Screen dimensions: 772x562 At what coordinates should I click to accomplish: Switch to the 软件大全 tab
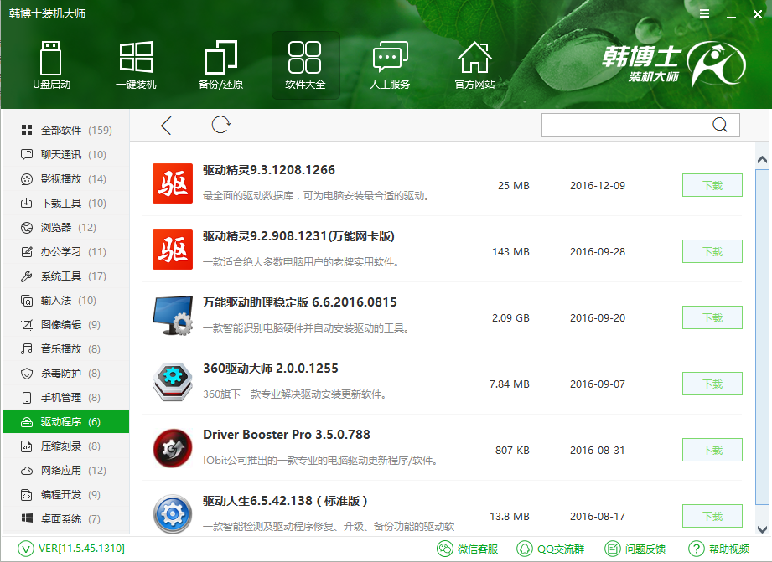pos(305,63)
